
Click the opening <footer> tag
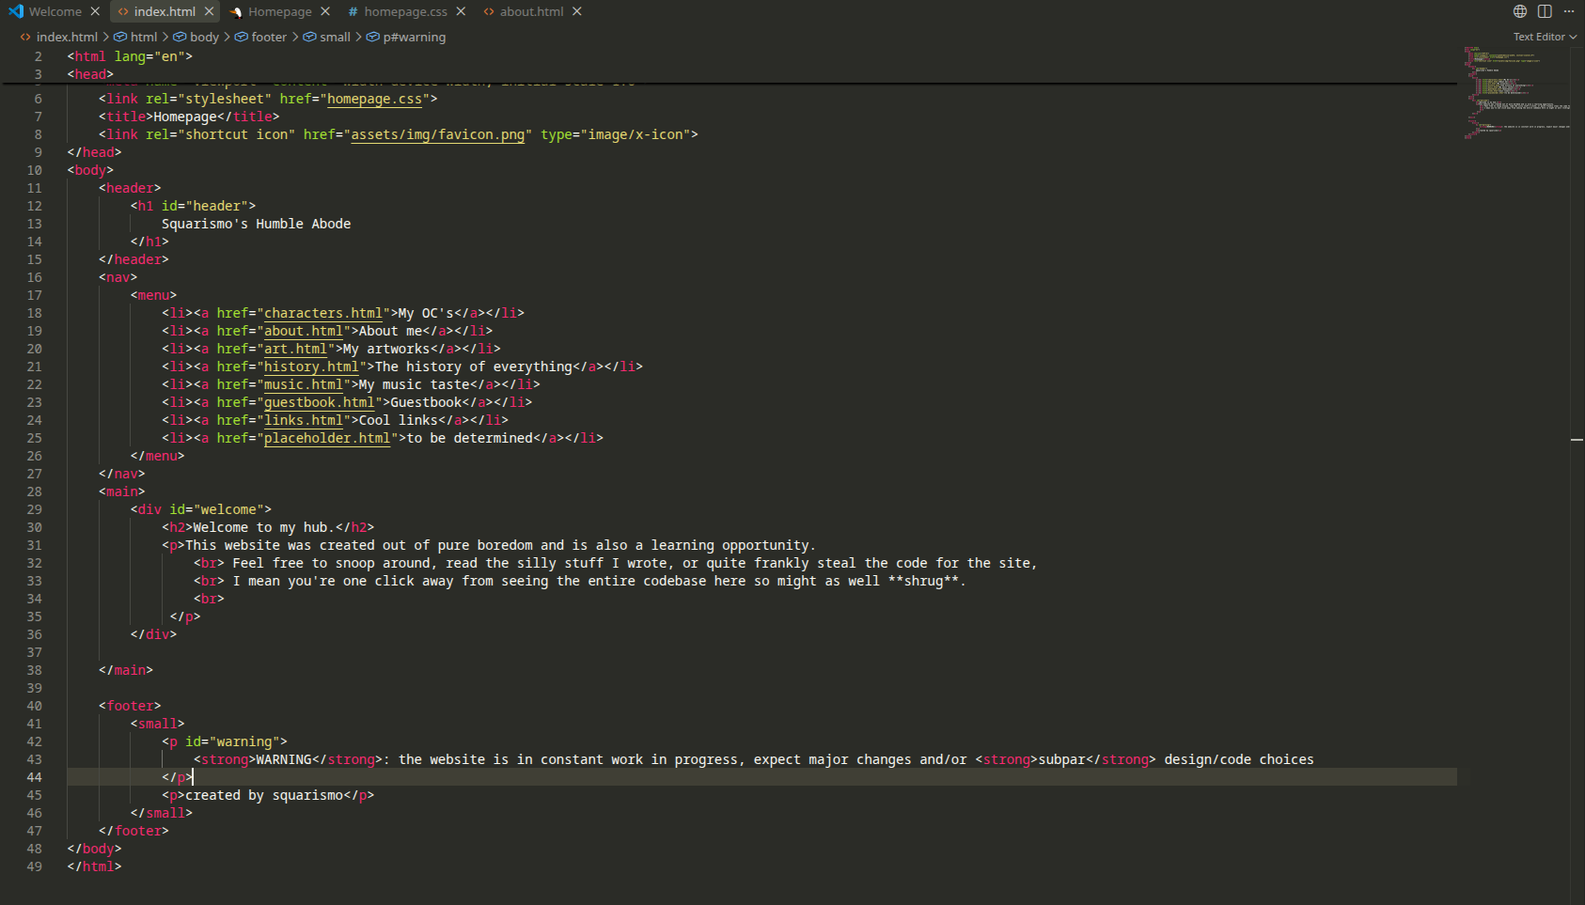(x=130, y=706)
